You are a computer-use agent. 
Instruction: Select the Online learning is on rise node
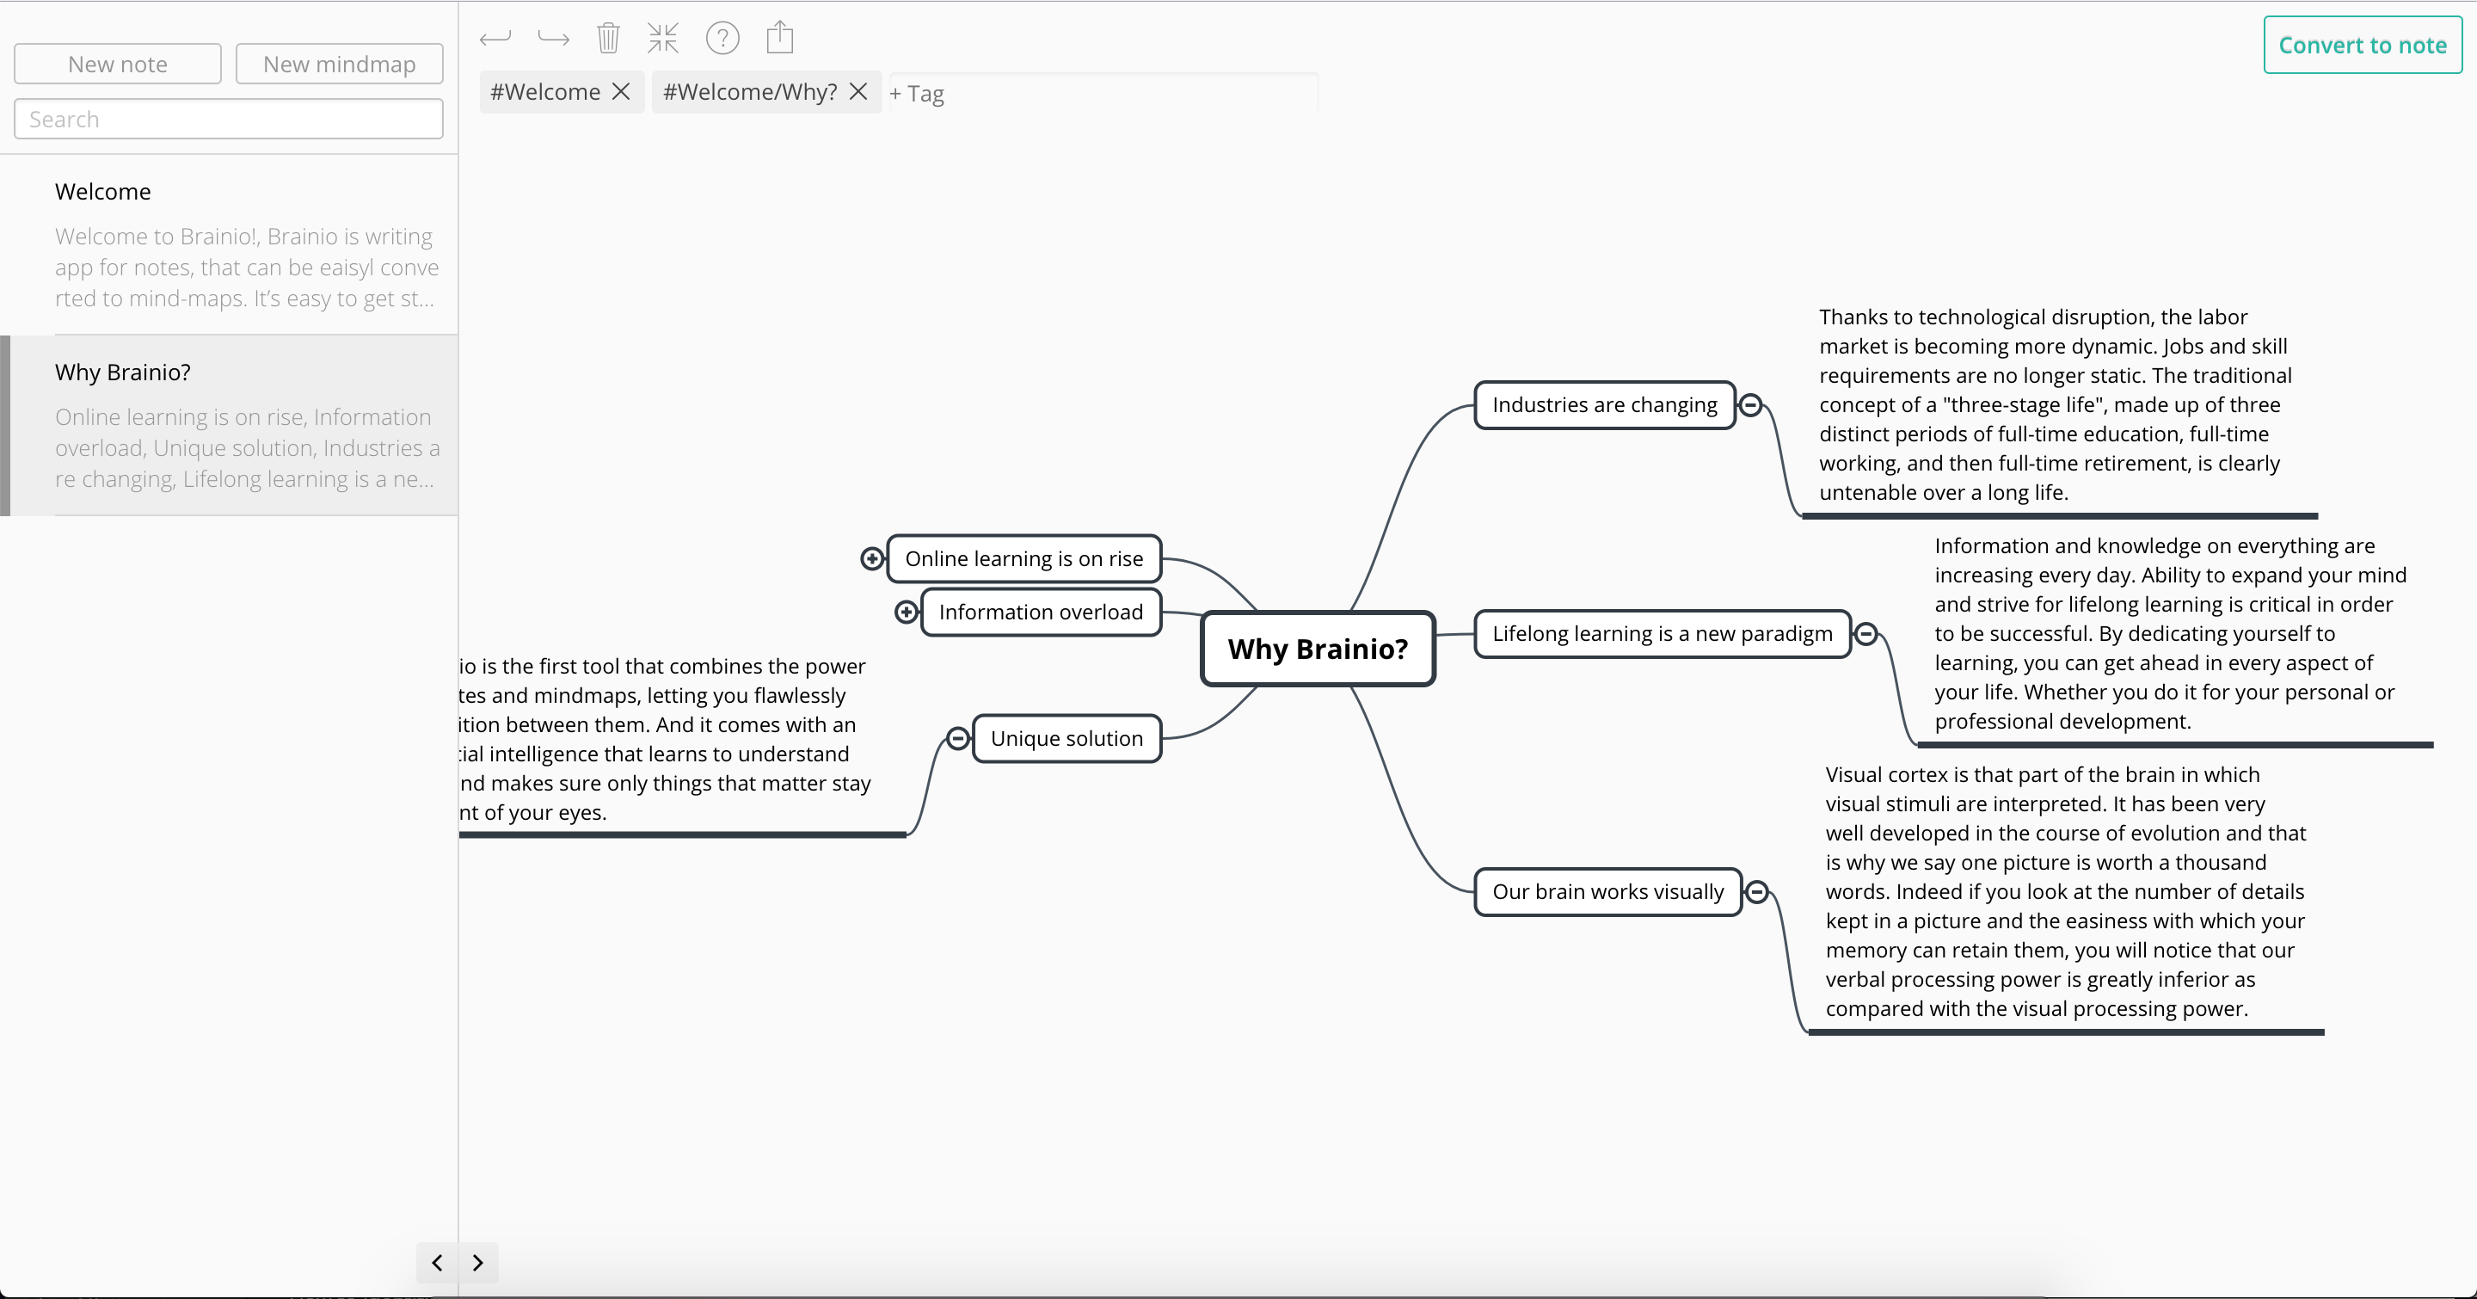click(1024, 558)
